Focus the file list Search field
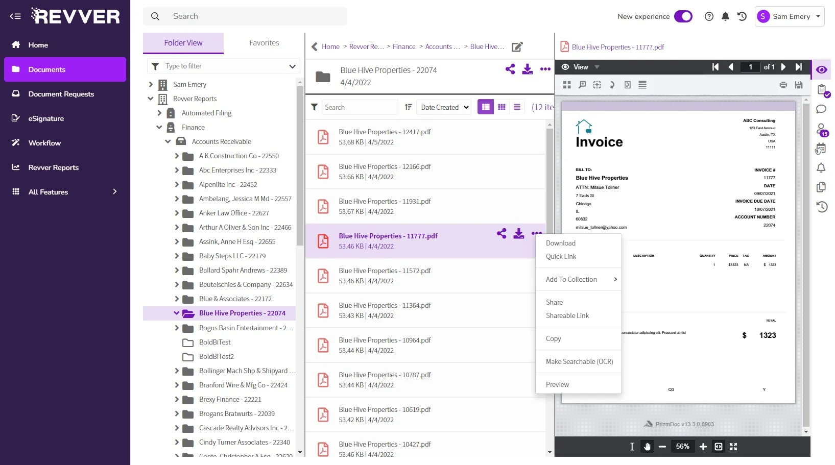Image resolution: width=835 pixels, height=465 pixels. tap(360, 107)
